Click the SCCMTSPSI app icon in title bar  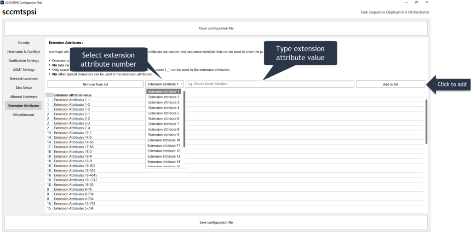(2, 2)
